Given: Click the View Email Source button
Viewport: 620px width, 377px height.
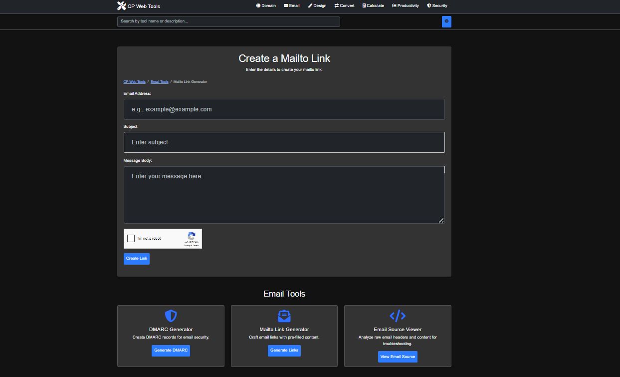Looking at the screenshot, I should 398,357.
